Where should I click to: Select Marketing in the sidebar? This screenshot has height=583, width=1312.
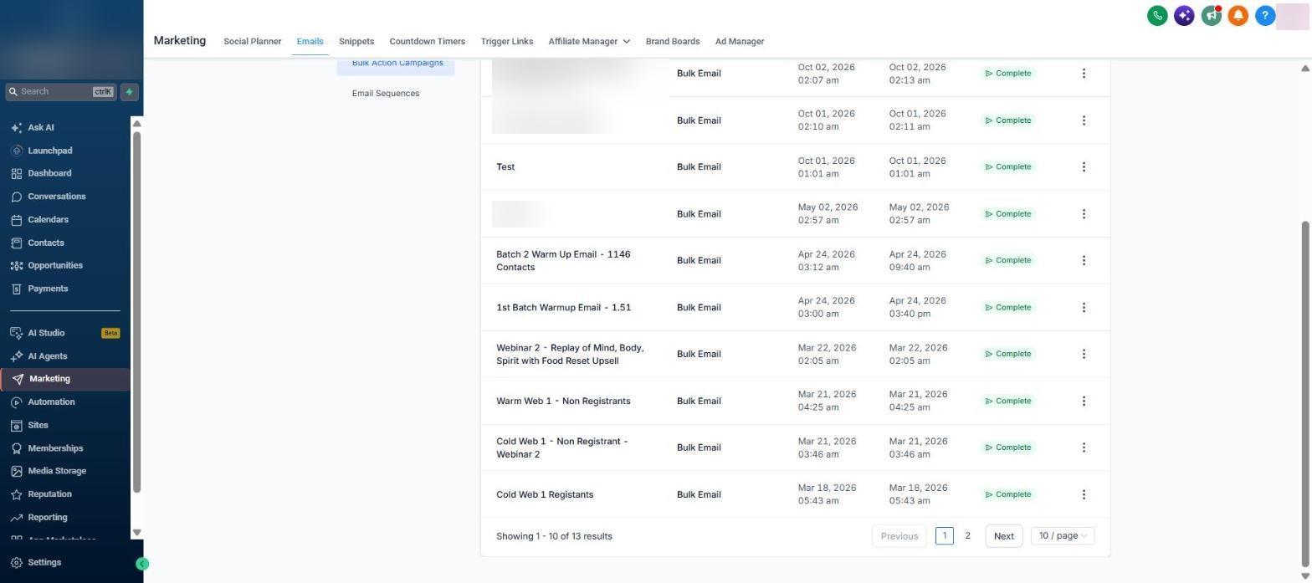coord(65,379)
